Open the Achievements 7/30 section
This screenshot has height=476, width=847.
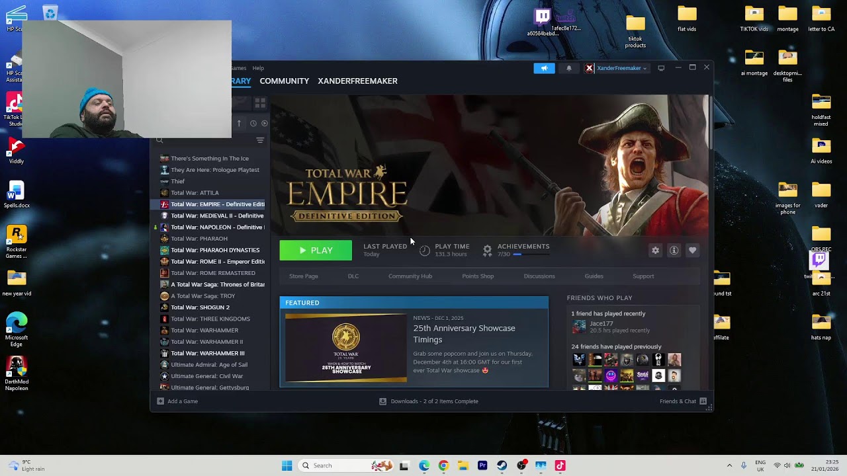pyautogui.click(x=517, y=250)
